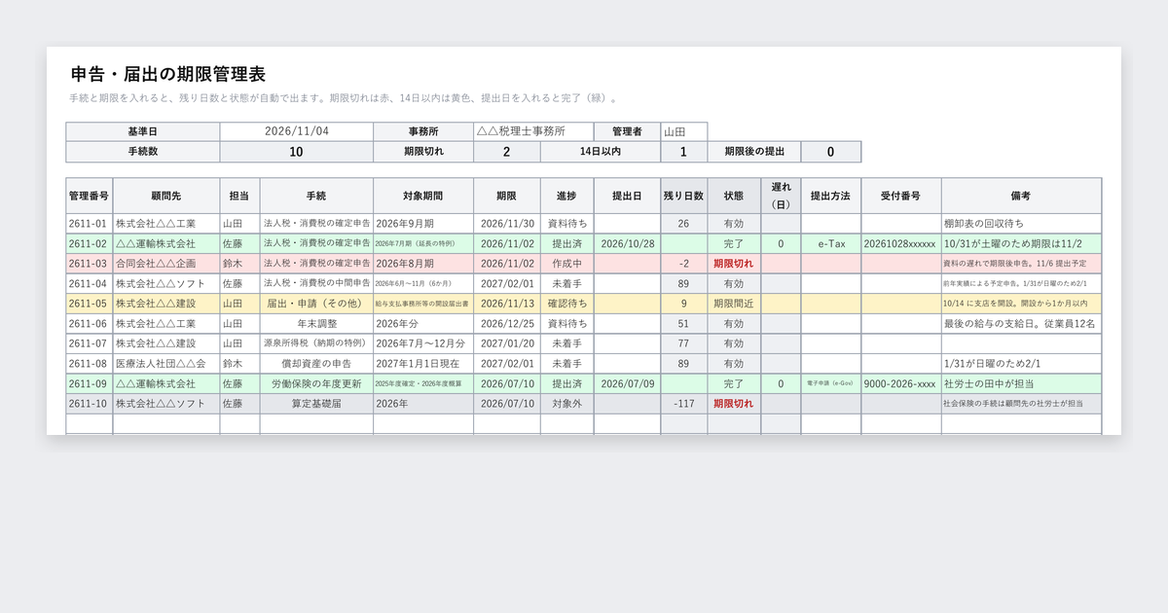
Task: Click status 期限切れ in row 2611-03
Action: 734,264
